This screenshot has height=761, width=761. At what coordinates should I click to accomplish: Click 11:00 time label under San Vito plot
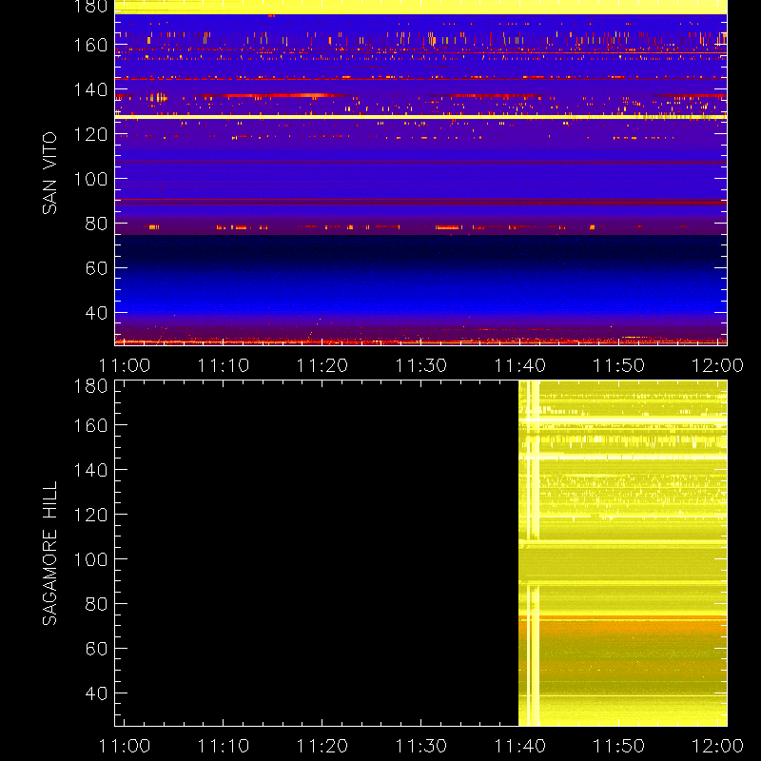125,365
